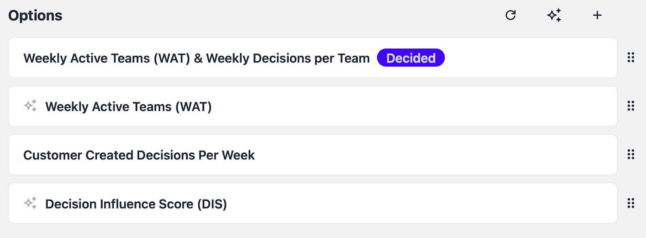Click empty space right of Decided badge in card

click(x=529, y=58)
